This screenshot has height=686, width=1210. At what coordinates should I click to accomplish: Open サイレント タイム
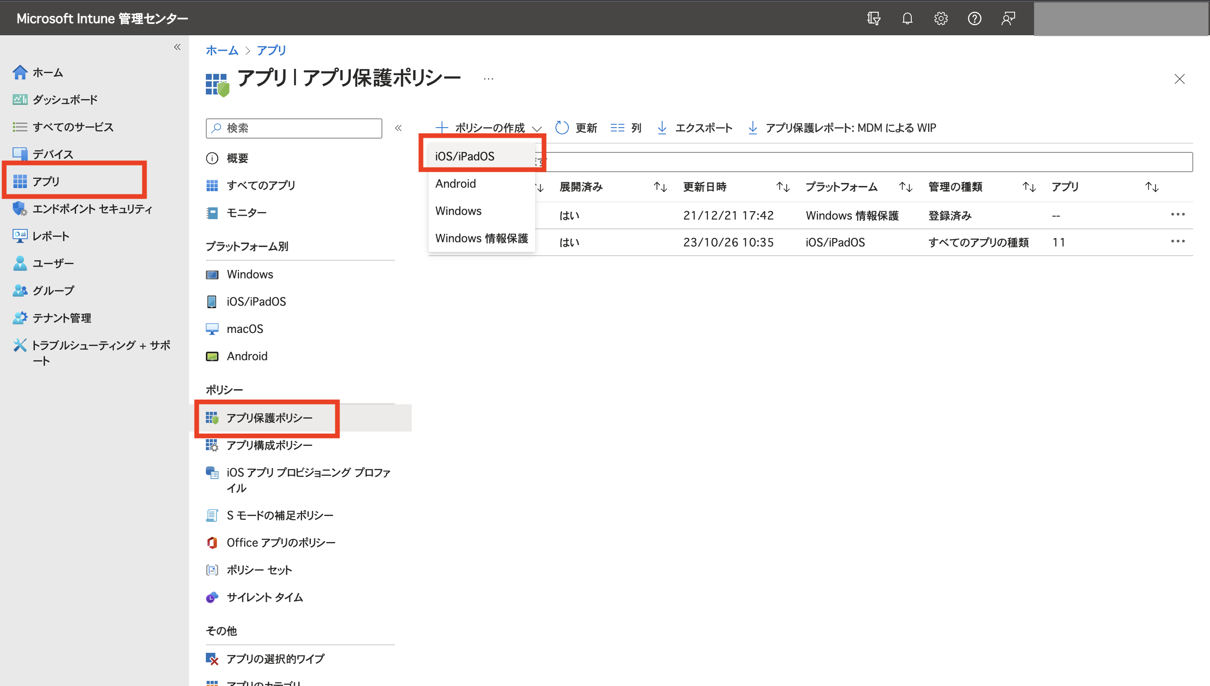click(x=255, y=597)
